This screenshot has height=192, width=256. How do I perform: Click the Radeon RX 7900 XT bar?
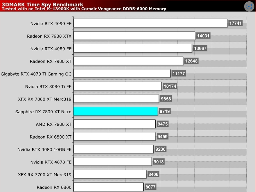pos(128,61)
